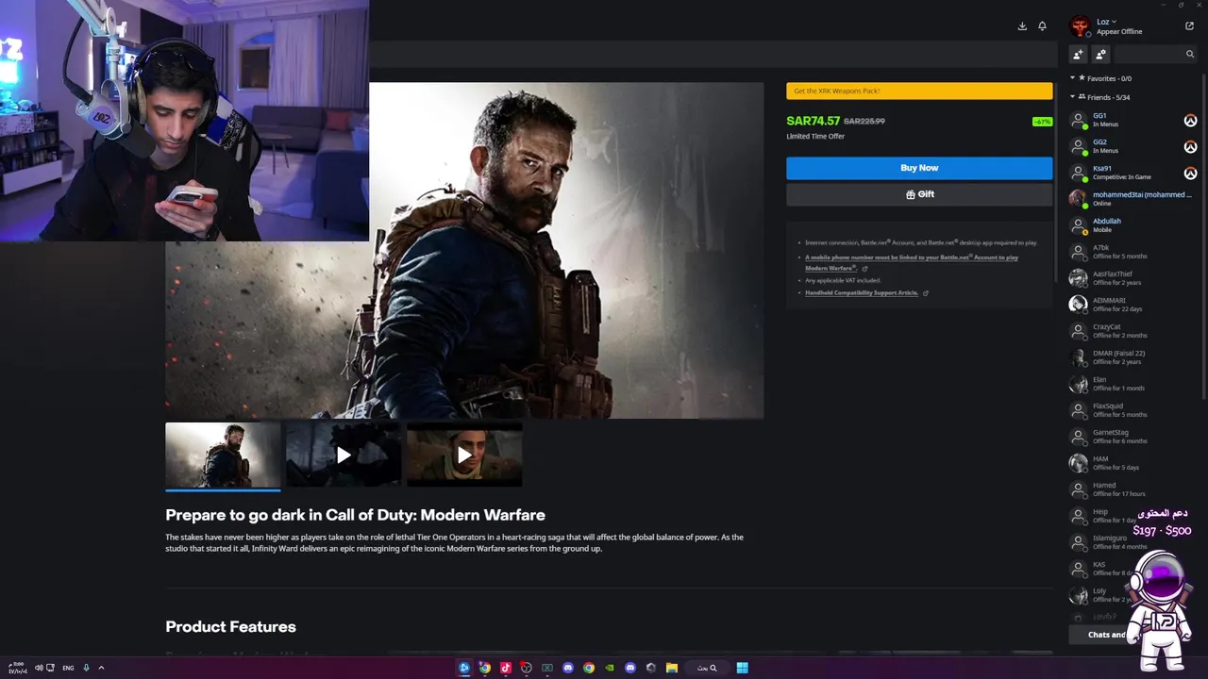Image resolution: width=1208 pixels, height=679 pixels.
Task: Collapse the Favorites section
Action: coord(1072,78)
